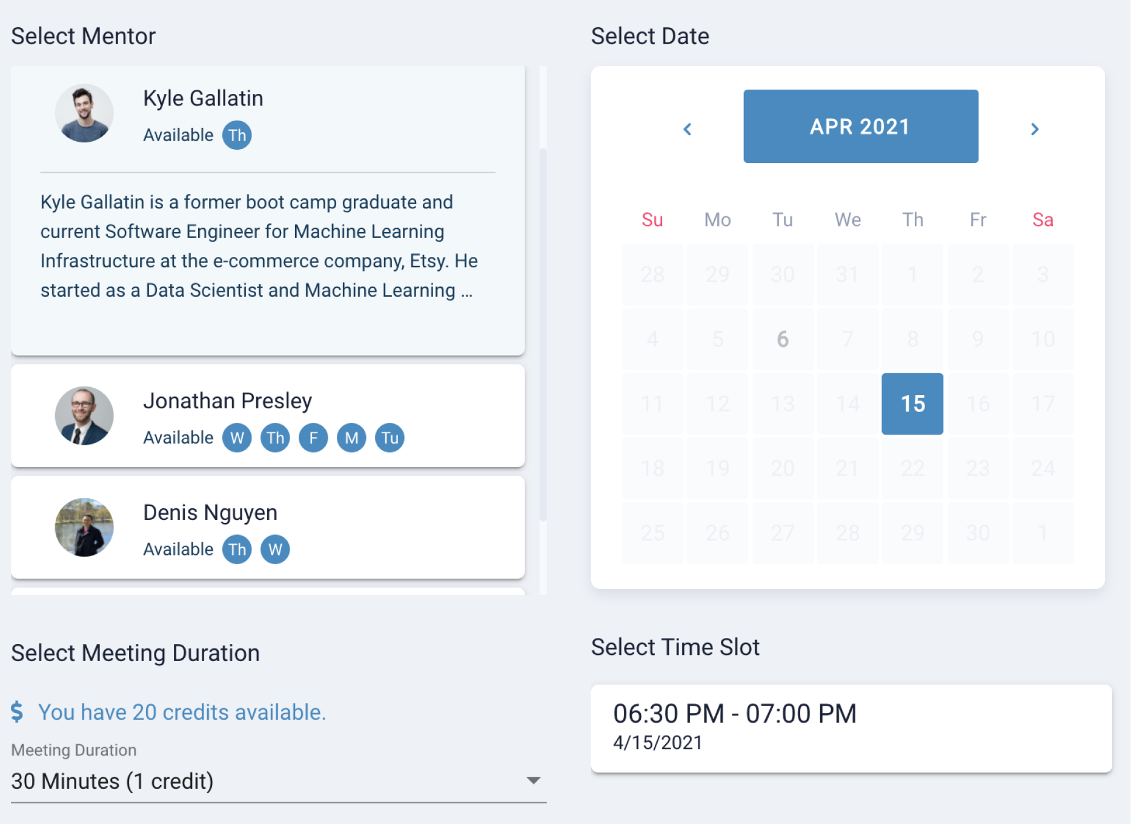Click Kyle Gallatin's Th availability badge
The image size is (1131, 824).
[x=237, y=135]
